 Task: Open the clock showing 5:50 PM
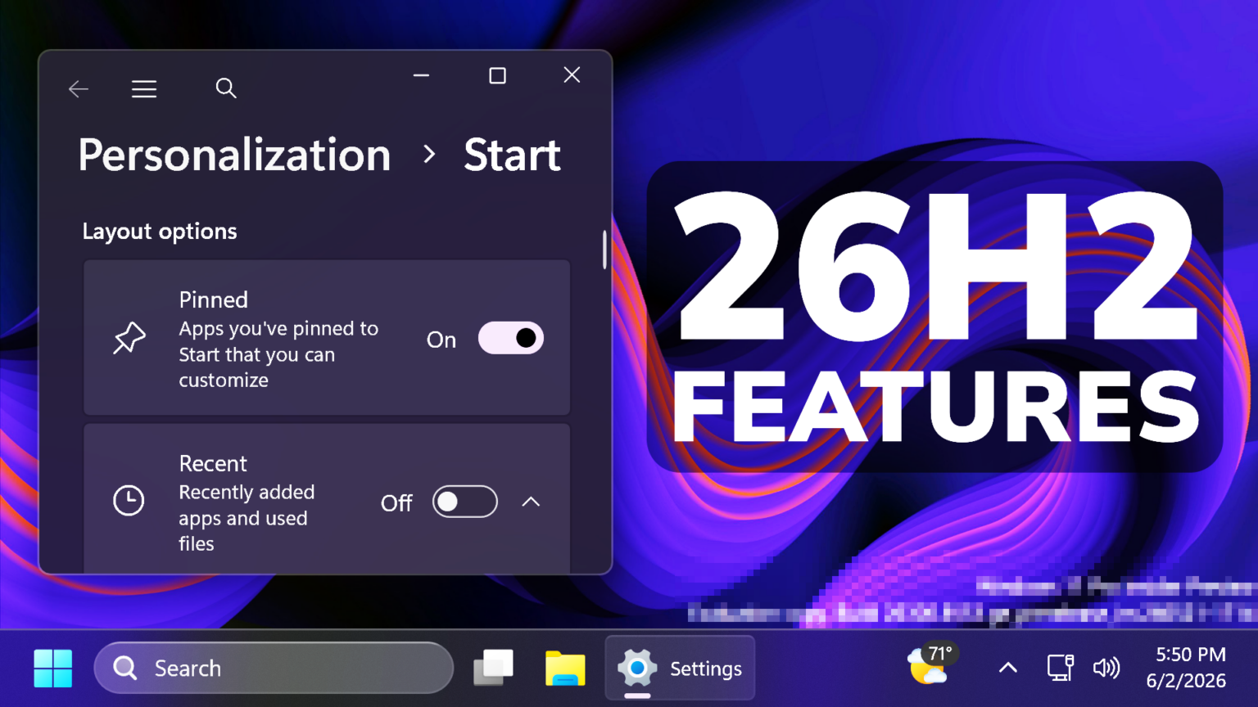(x=1186, y=668)
